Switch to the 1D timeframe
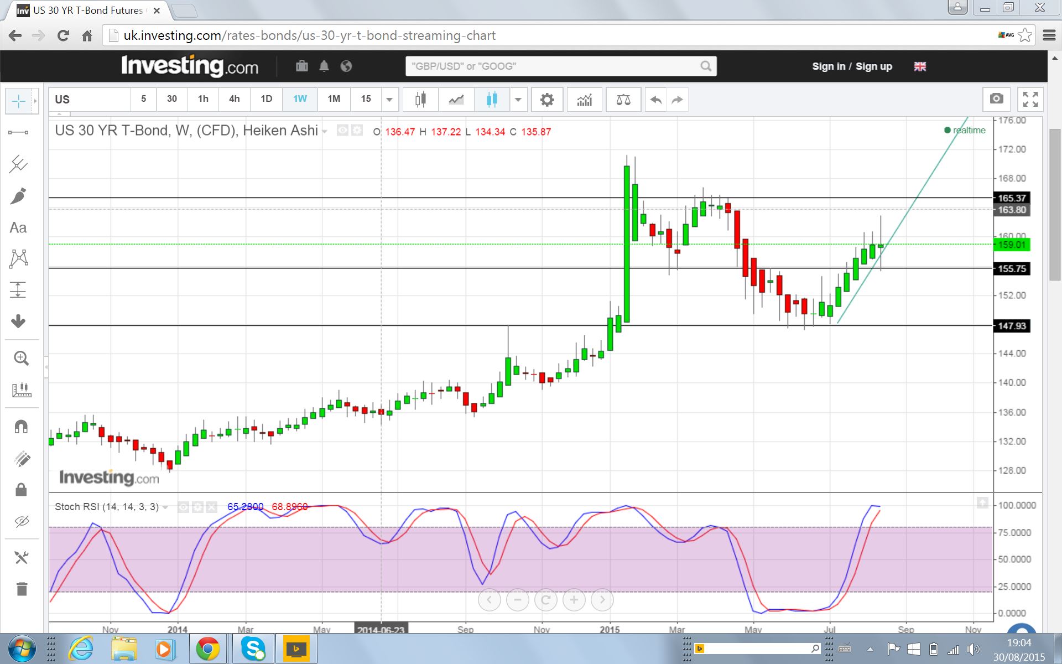 [266, 100]
